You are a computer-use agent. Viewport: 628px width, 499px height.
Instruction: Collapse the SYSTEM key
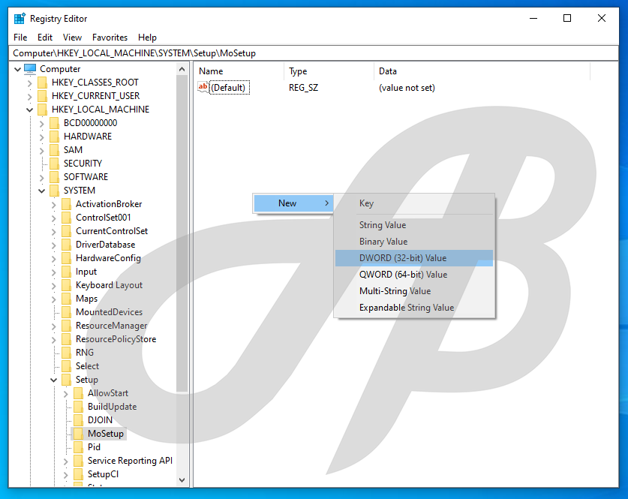(x=42, y=191)
